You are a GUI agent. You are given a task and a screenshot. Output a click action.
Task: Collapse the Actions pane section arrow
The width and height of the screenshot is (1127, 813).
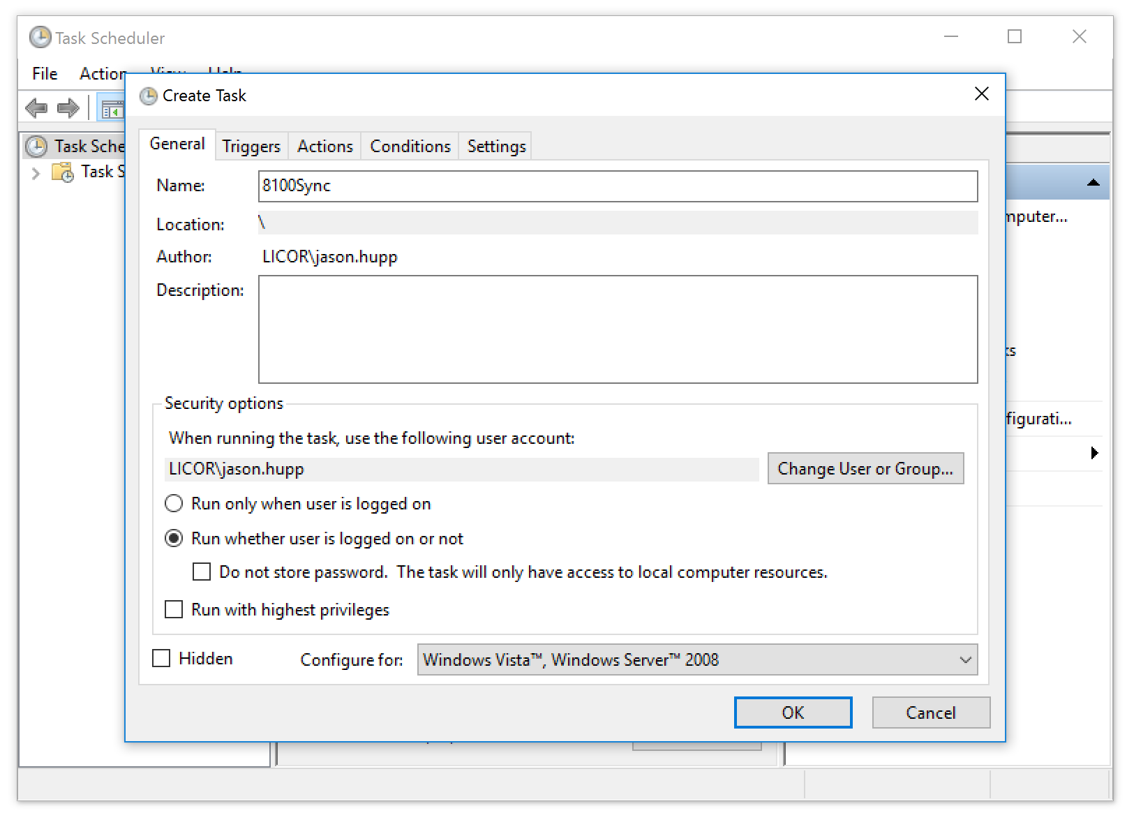coord(1093,183)
